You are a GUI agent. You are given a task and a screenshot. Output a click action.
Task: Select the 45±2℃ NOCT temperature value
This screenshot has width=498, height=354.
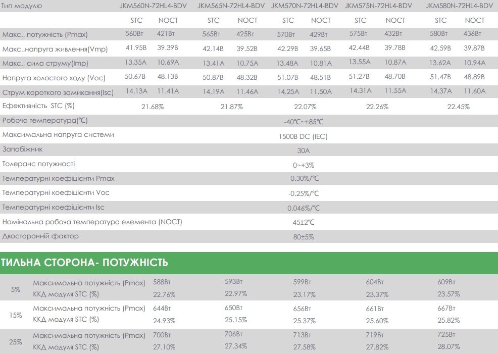(x=304, y=223)
